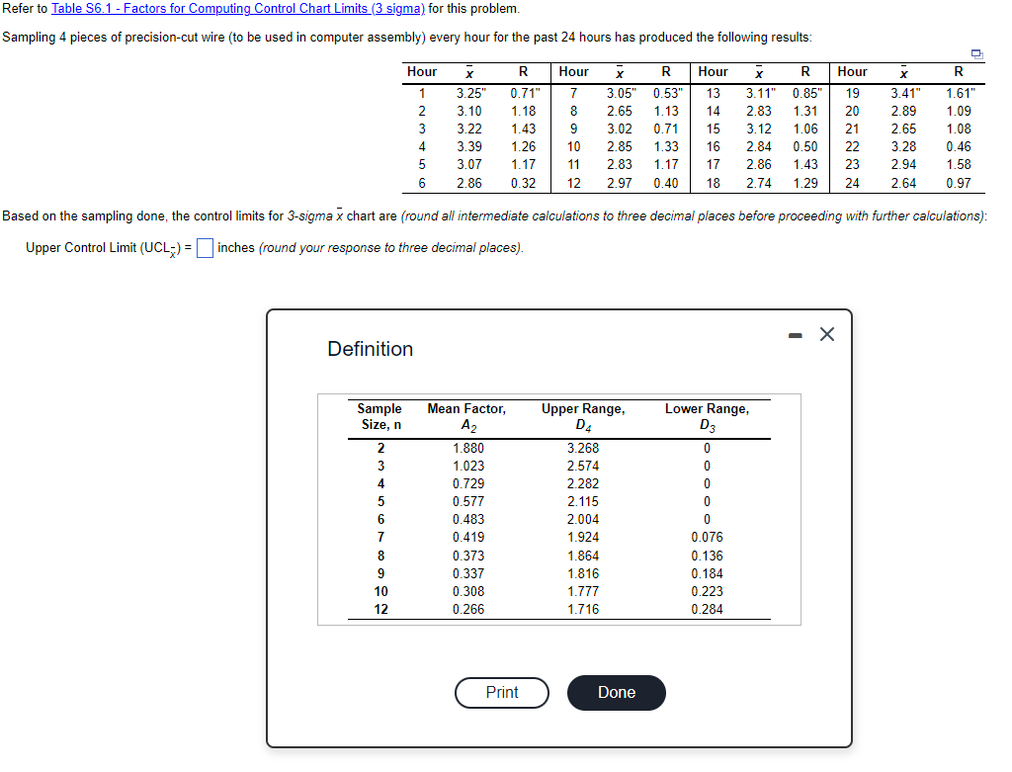Click the first Hour column header
This screenshot has width=1012, height=772.
(x=422, y=71)
